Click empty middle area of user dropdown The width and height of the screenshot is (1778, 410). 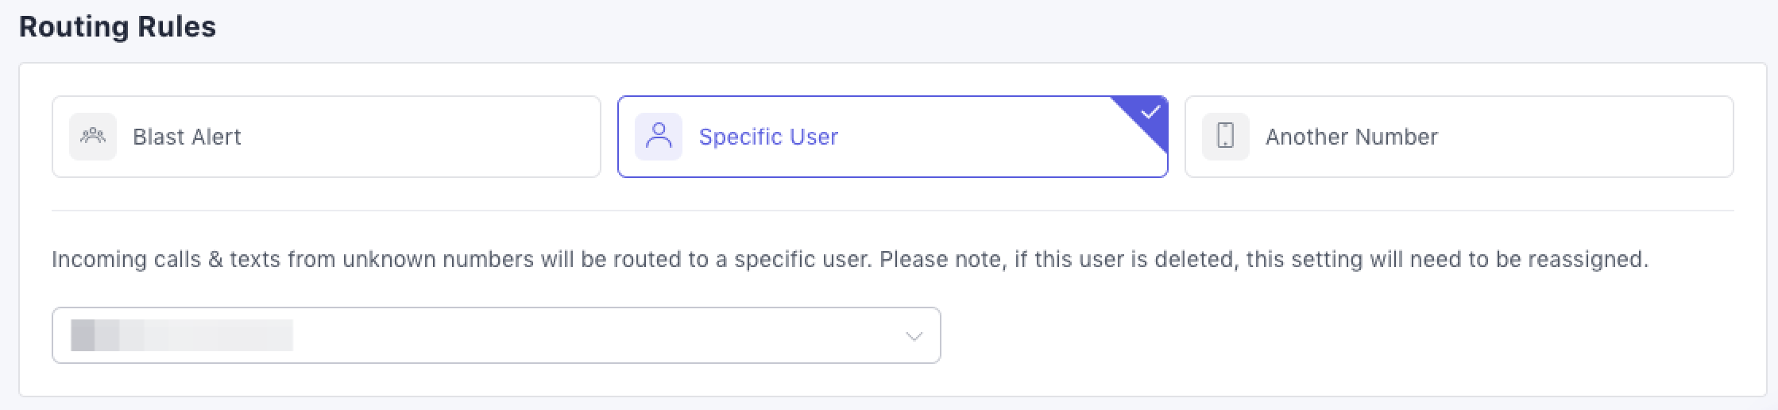596,336
